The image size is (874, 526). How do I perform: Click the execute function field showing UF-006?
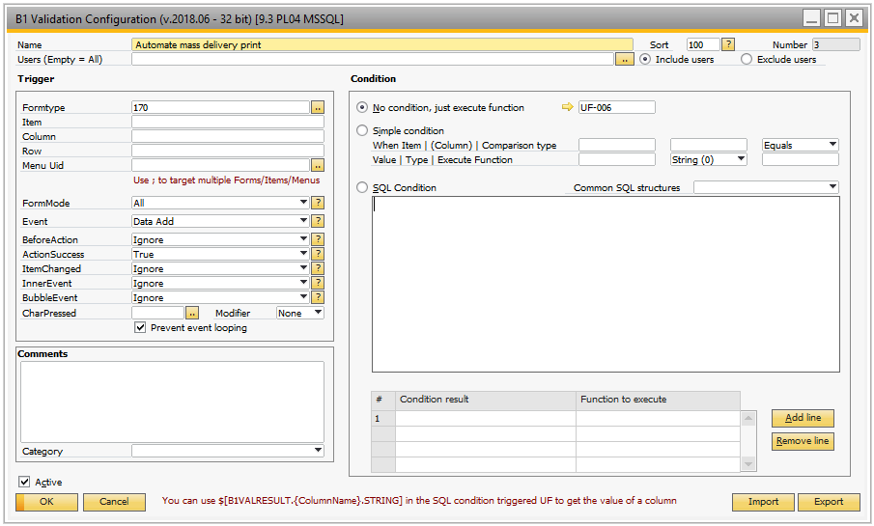coord(617,107)
